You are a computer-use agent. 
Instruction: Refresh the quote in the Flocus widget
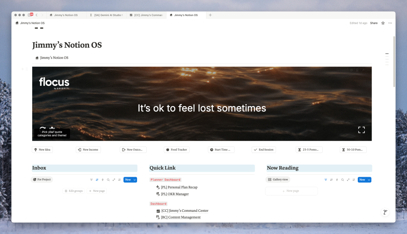[x=43, y=128]
